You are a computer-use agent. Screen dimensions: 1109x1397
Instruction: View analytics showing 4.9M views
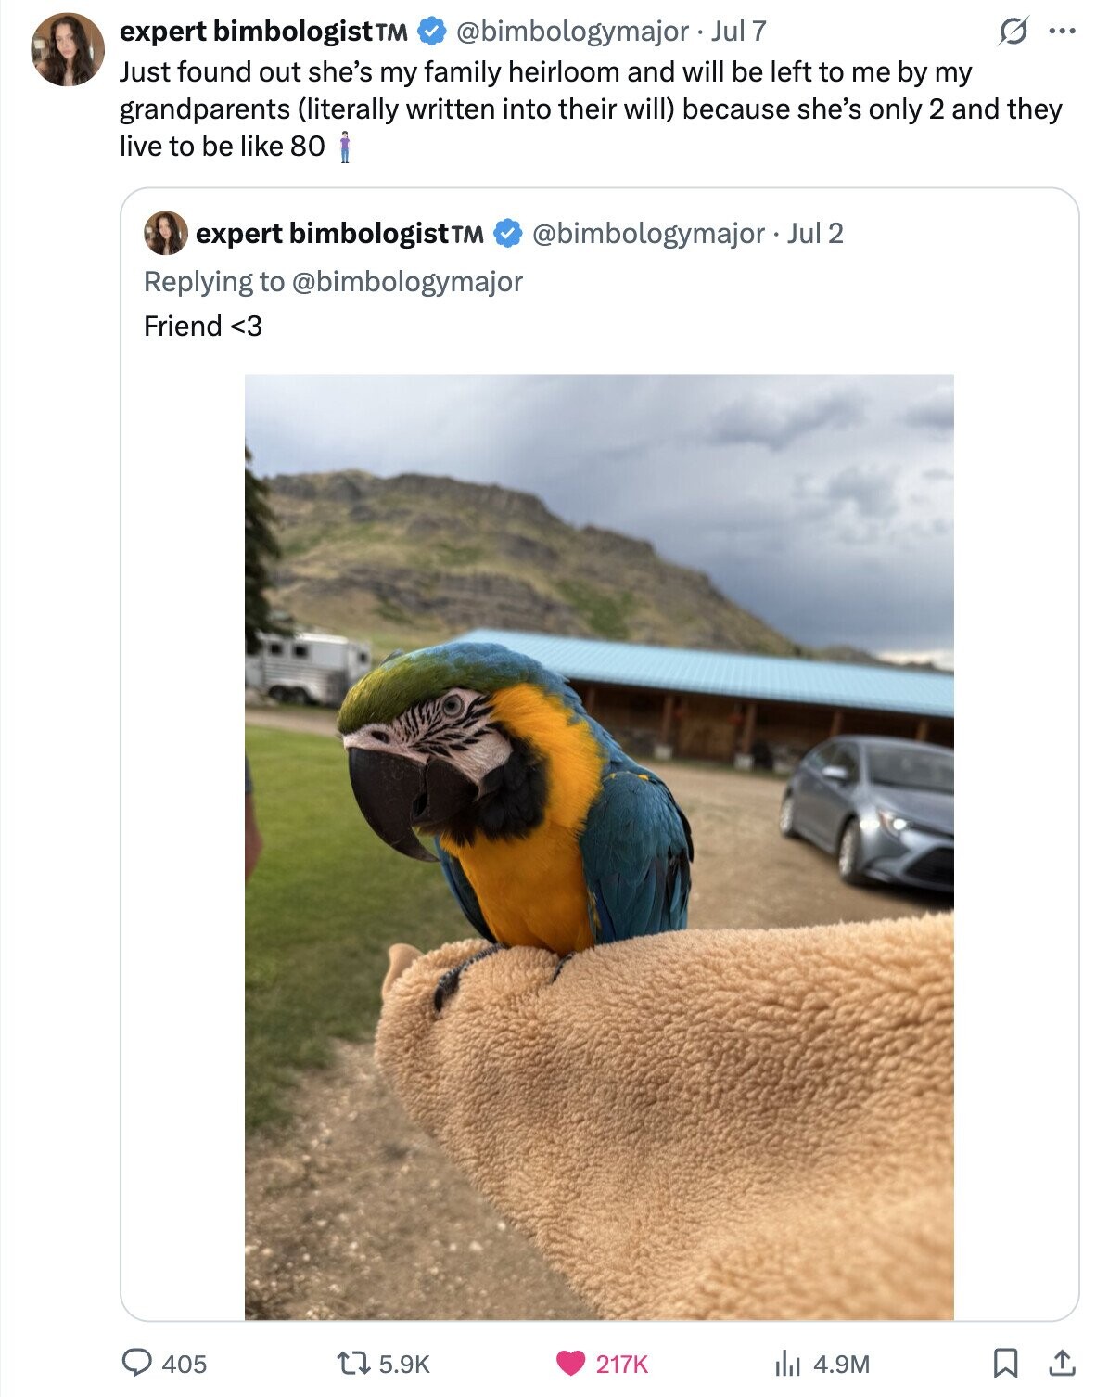tap(787, 1363)
